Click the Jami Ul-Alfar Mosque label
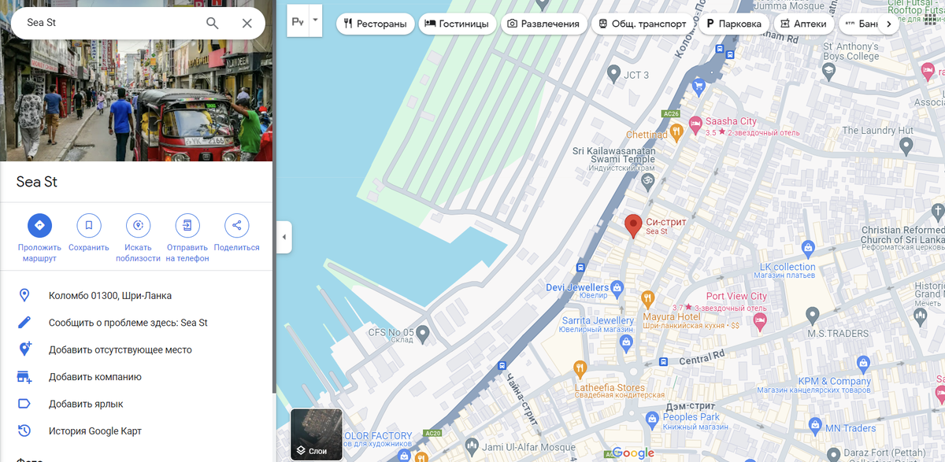Screen dimensions: 945x462 (528, 448)
